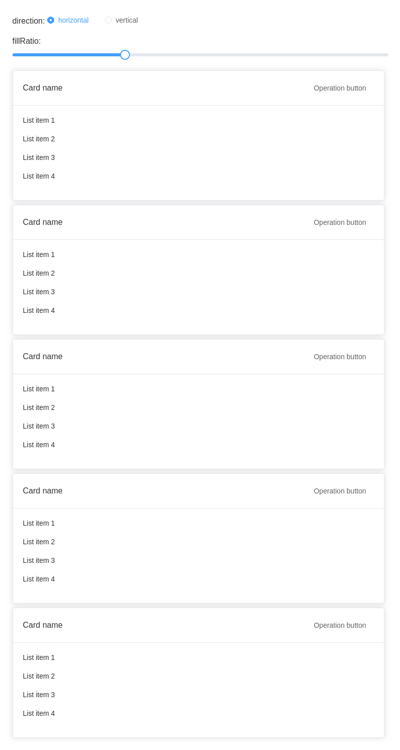Click the third card's Card name title
The height and width of the screenshot is (750, 400).
click(43, 357)
